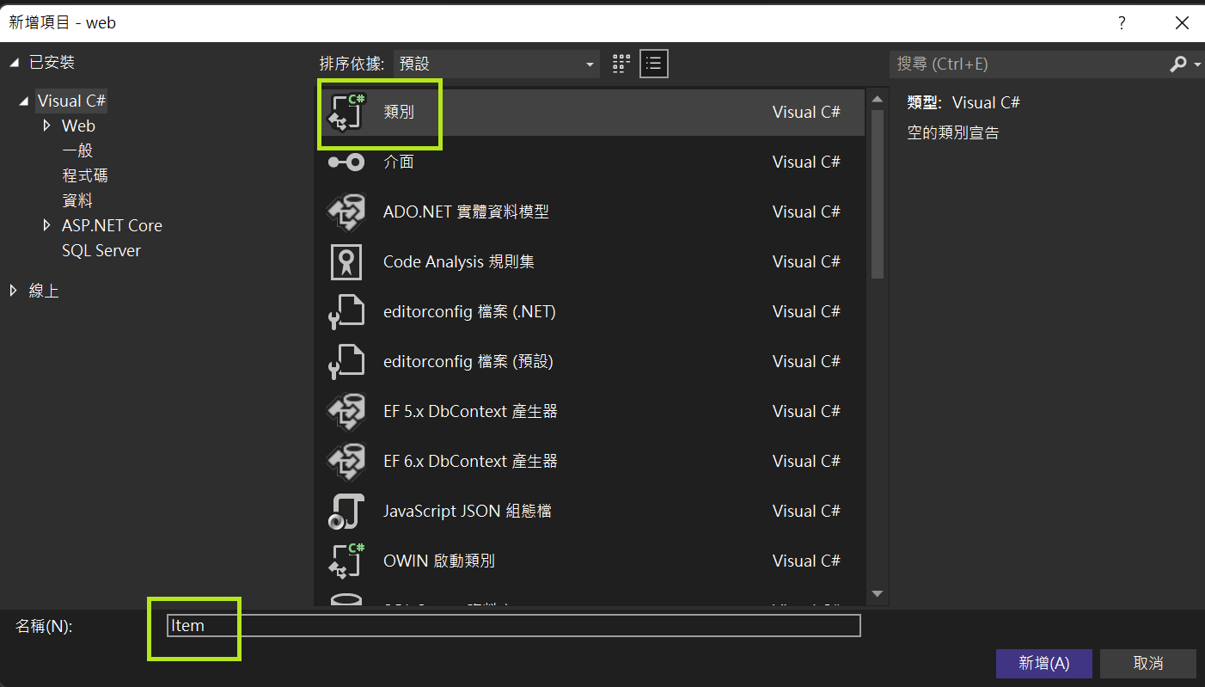Switch to medium list view
This screenshot has width=1205, height=687.
pos(654,64)
